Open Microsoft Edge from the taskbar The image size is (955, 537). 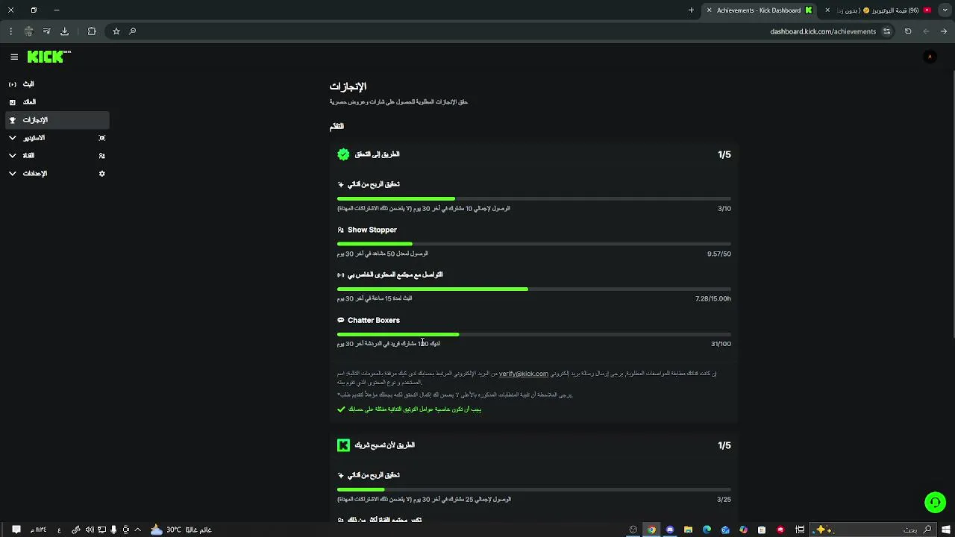coord(707,530)
